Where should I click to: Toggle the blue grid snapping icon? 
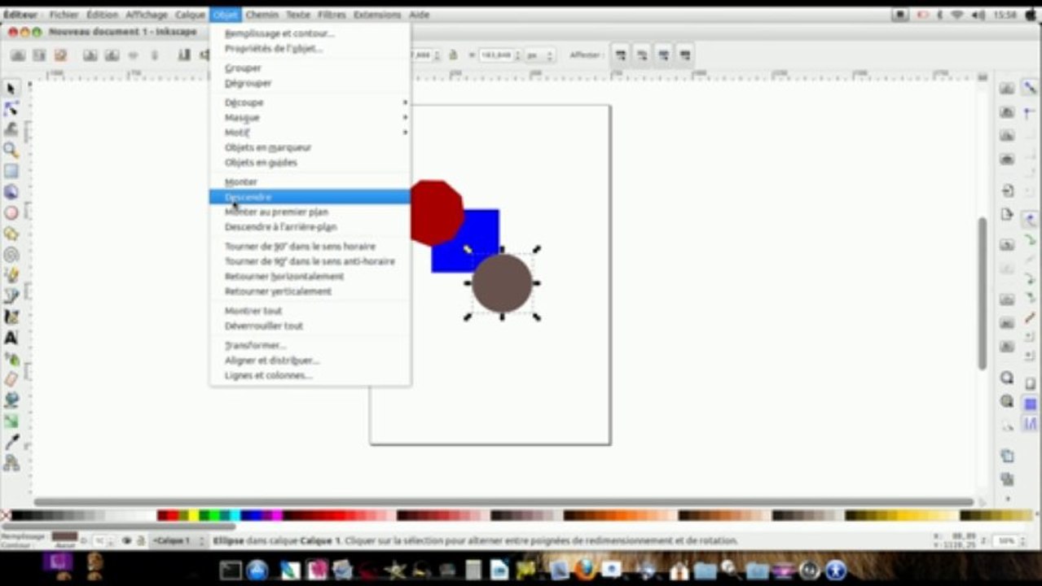point(1030,405)
